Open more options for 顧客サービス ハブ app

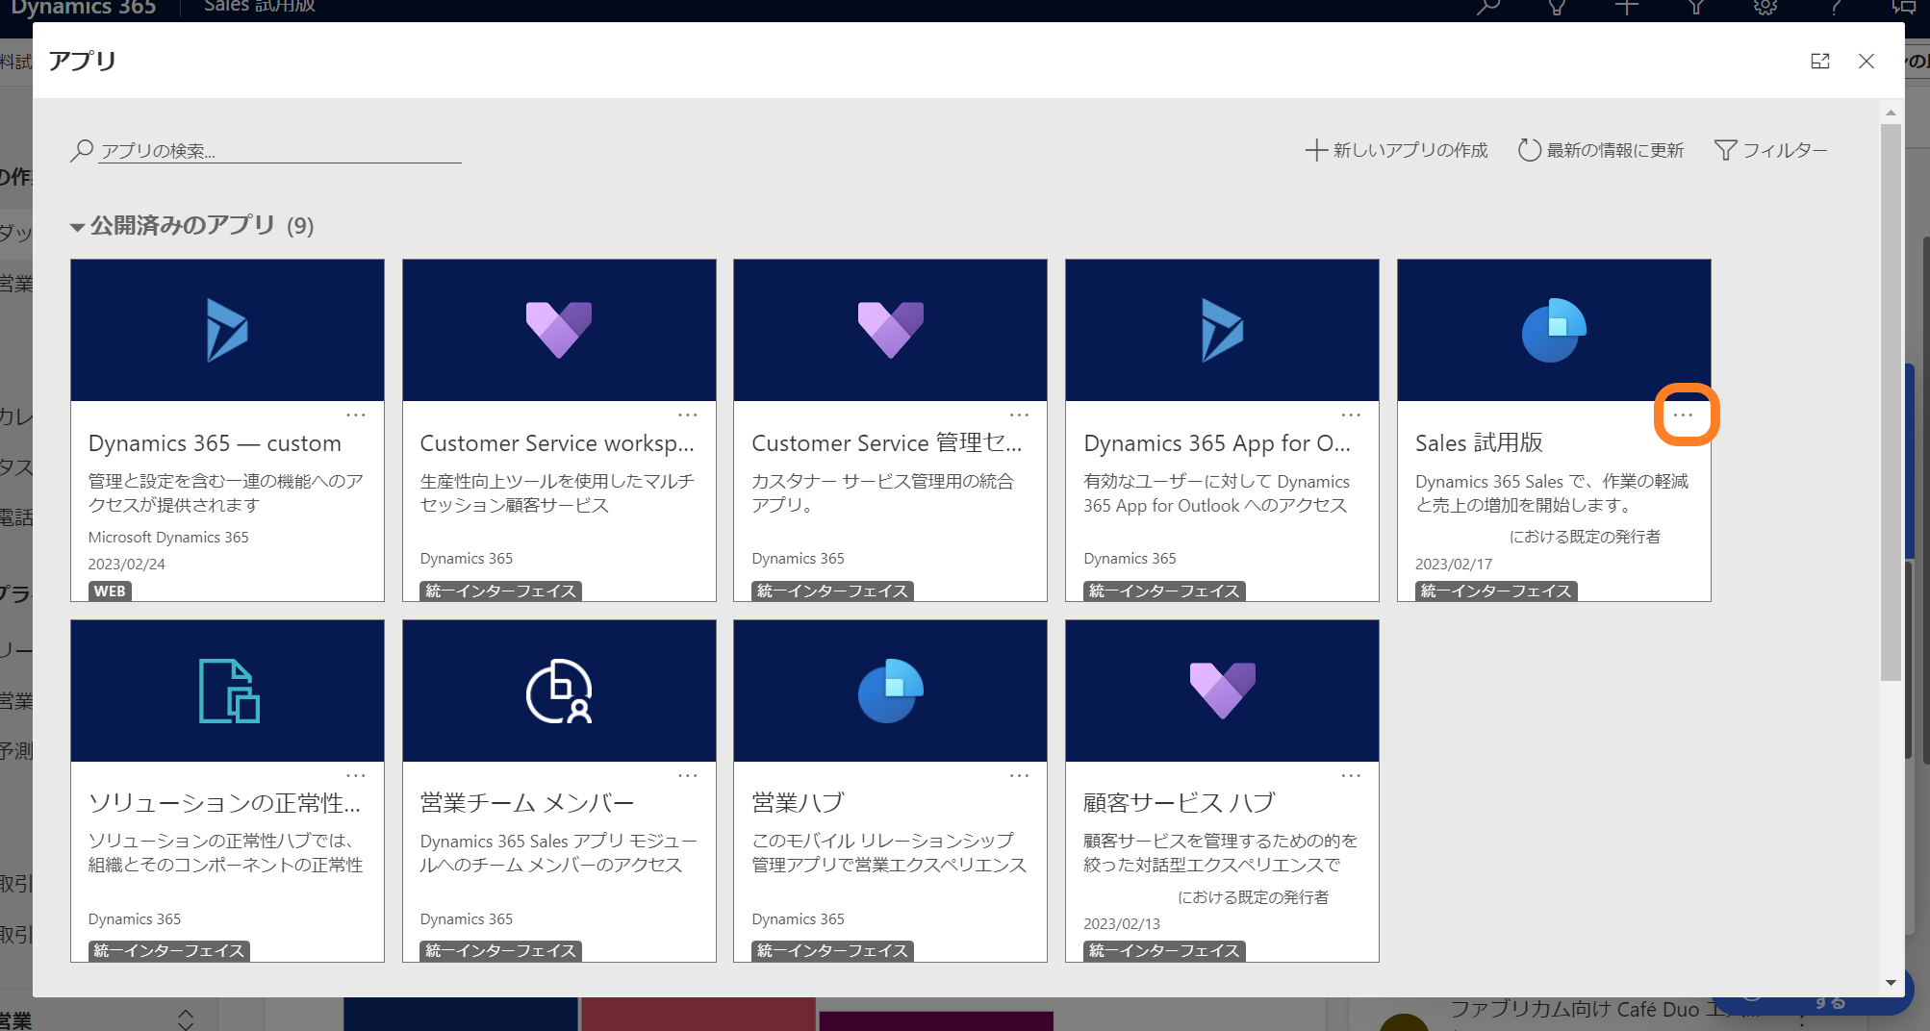point(1352,775)
